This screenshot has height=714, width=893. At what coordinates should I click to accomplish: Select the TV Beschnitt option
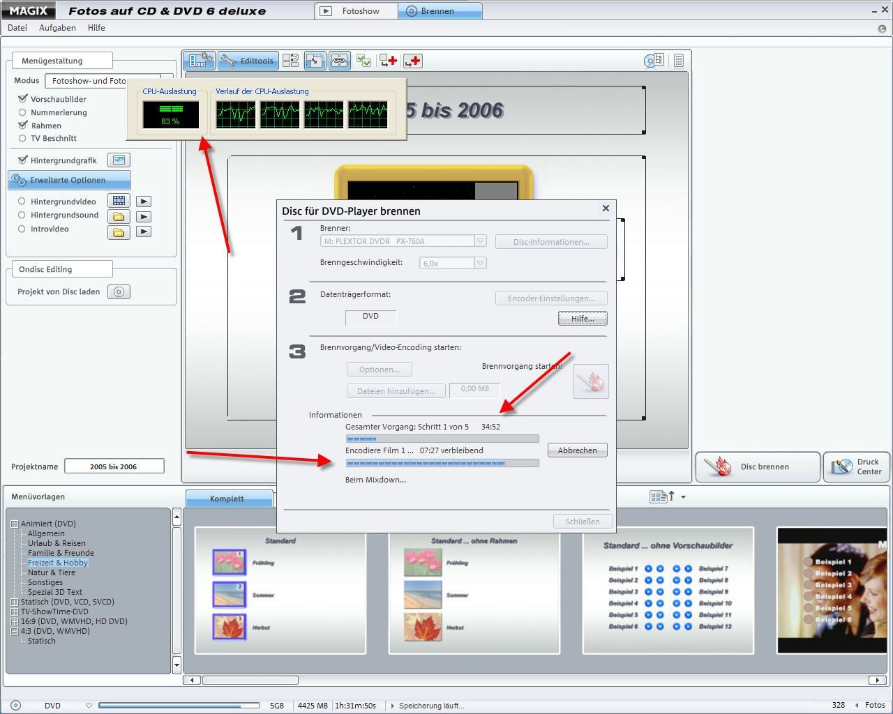(x=22, y=138)
